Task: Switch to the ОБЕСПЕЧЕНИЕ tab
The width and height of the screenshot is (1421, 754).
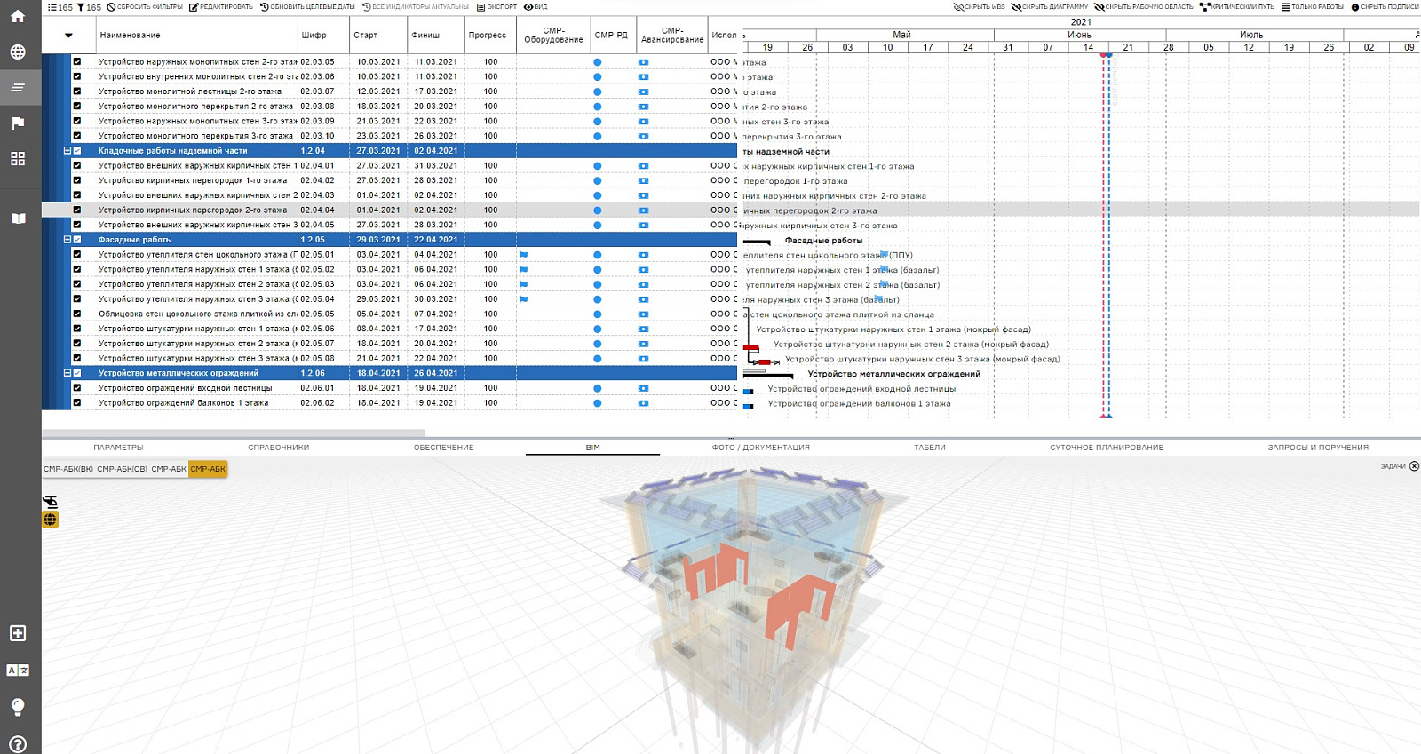Action: point(443,448)
